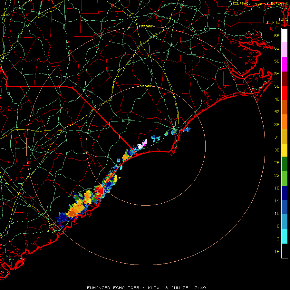Viewport: 290px width, 290px height.
Task: Click the '66' legend value
Action: [277, 35]
